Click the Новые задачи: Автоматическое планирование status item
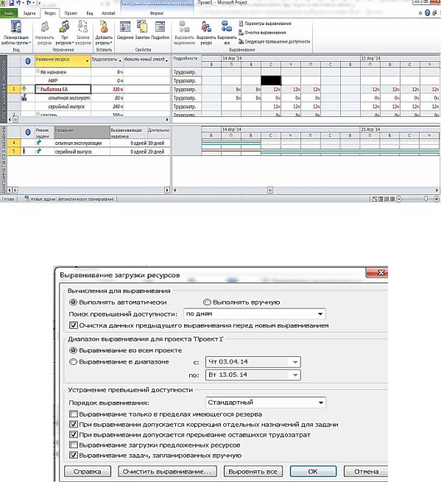The width and height of the screenshot is (441, 482). tap(69, 199)
